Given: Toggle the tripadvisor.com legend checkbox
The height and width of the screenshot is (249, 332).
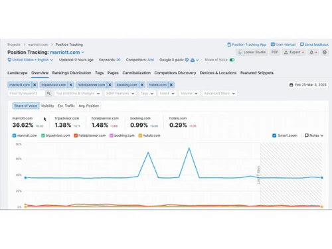Looking at the screenshot, I should click(43, 135).
